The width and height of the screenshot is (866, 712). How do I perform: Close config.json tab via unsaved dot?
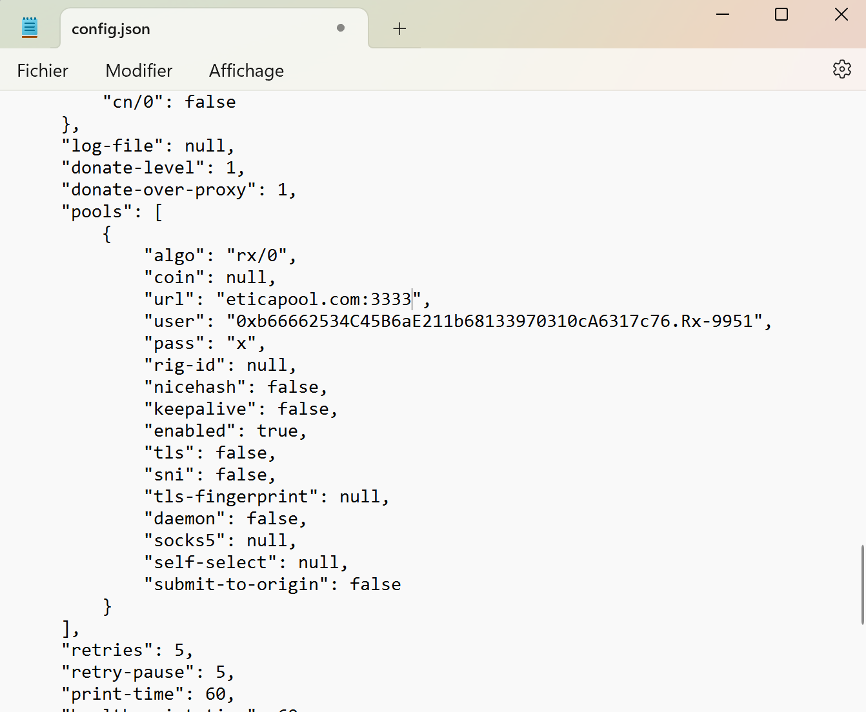(x=341, y=28)
